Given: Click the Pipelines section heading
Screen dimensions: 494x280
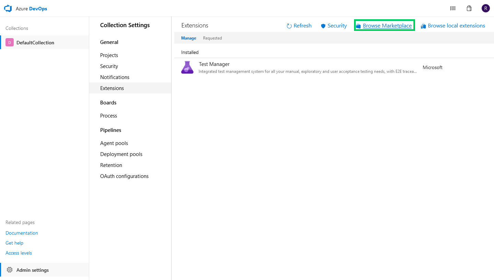Looking at the screenshot, I should (111, 130).
